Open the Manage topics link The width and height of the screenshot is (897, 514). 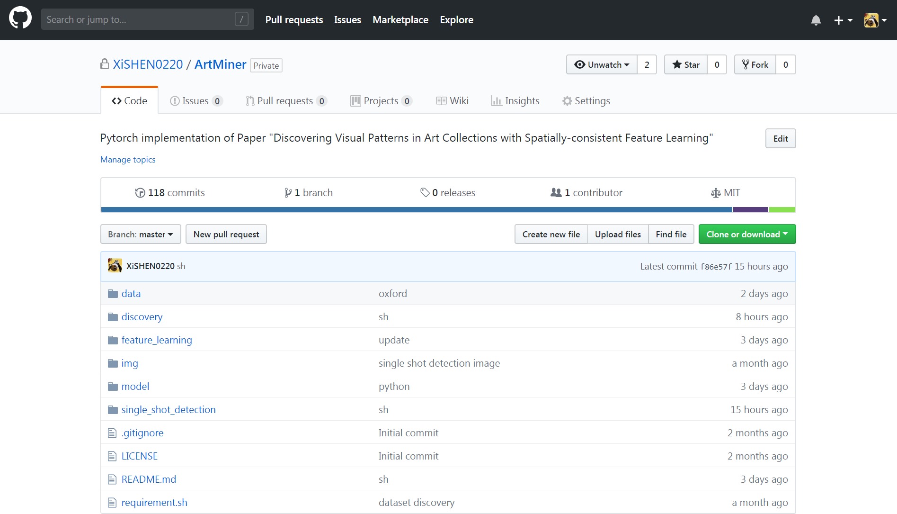point(128,160)
